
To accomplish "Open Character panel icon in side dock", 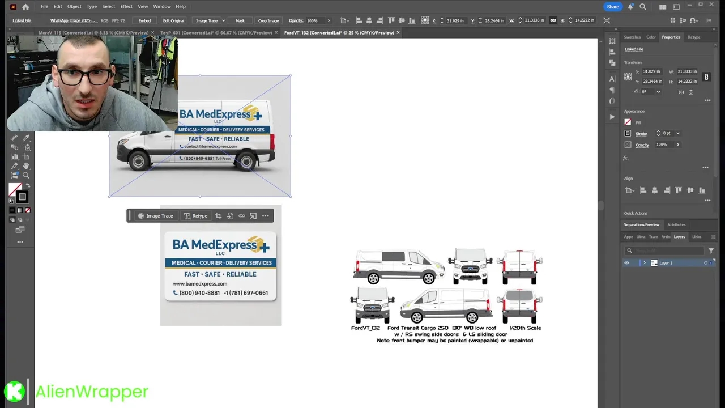I will click(x=612, y=79).
